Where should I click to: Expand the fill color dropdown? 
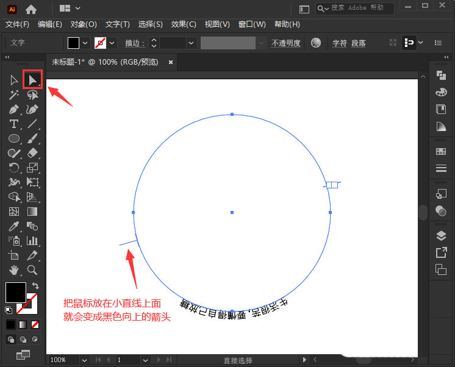tap(85, 43)
